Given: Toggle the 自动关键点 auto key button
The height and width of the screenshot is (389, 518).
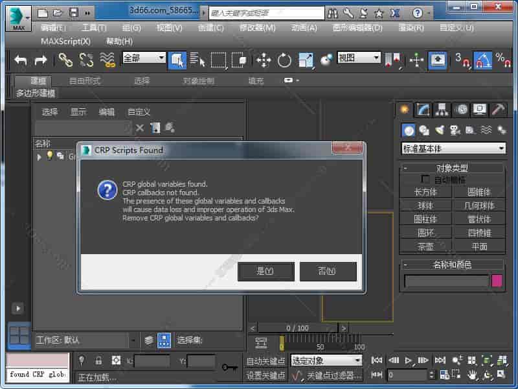Looking at the screenshot, I should pos(265,360).
